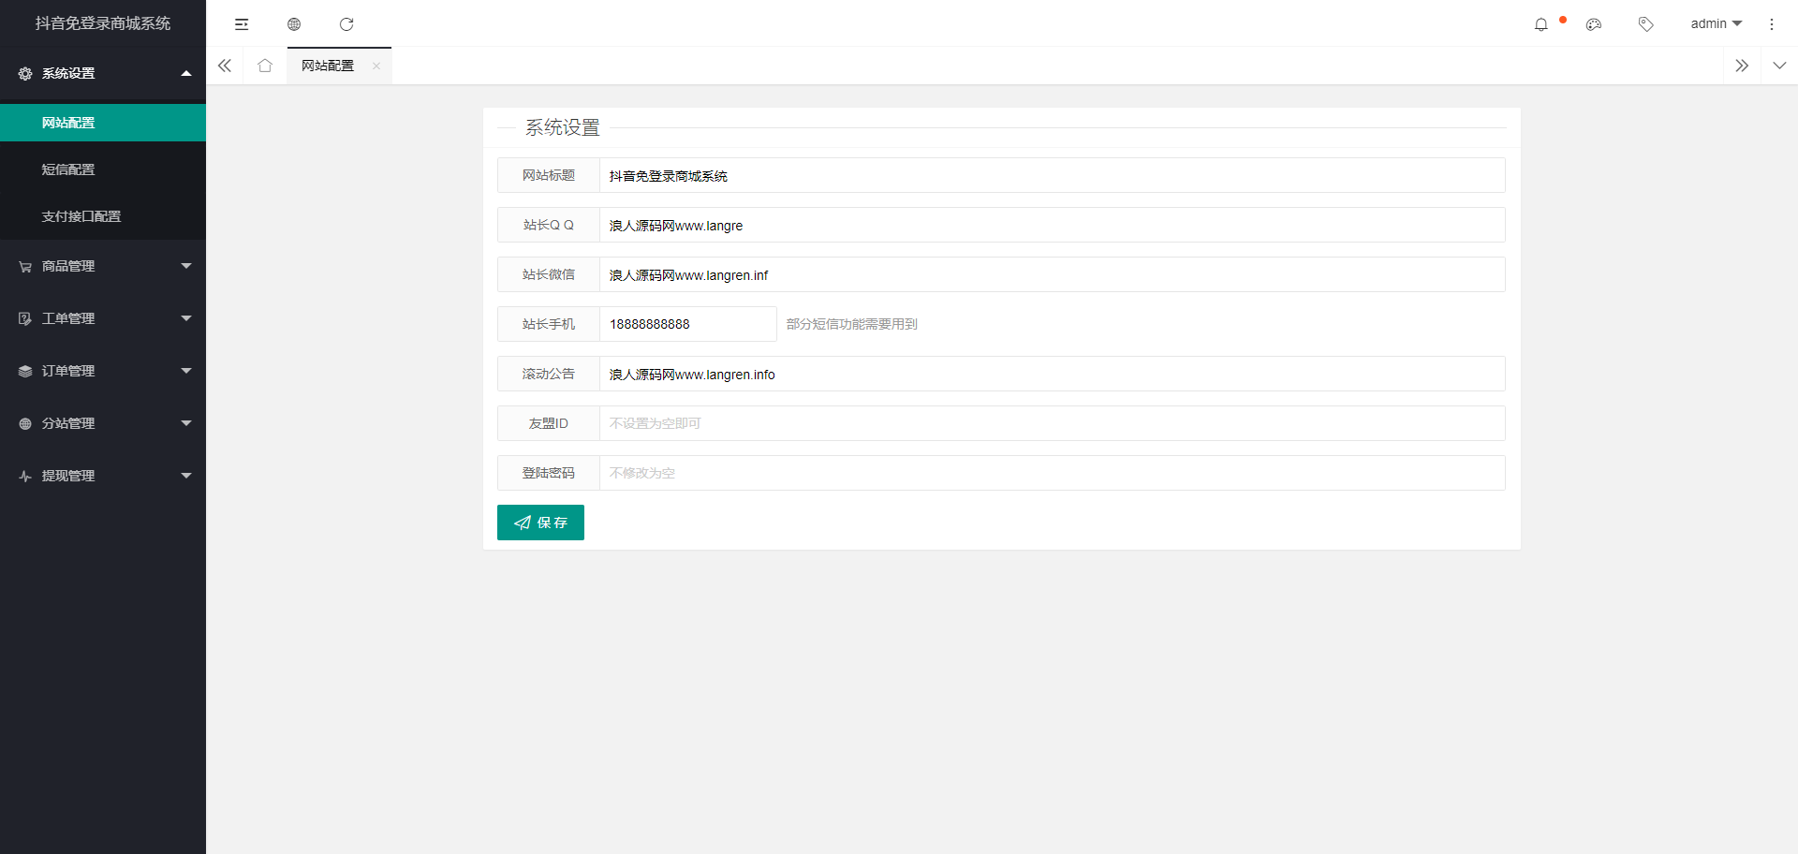The width and height of the screenshot is (1798, 854).
Task: Click 分站管理 globe icon
Action: point(25,423)
